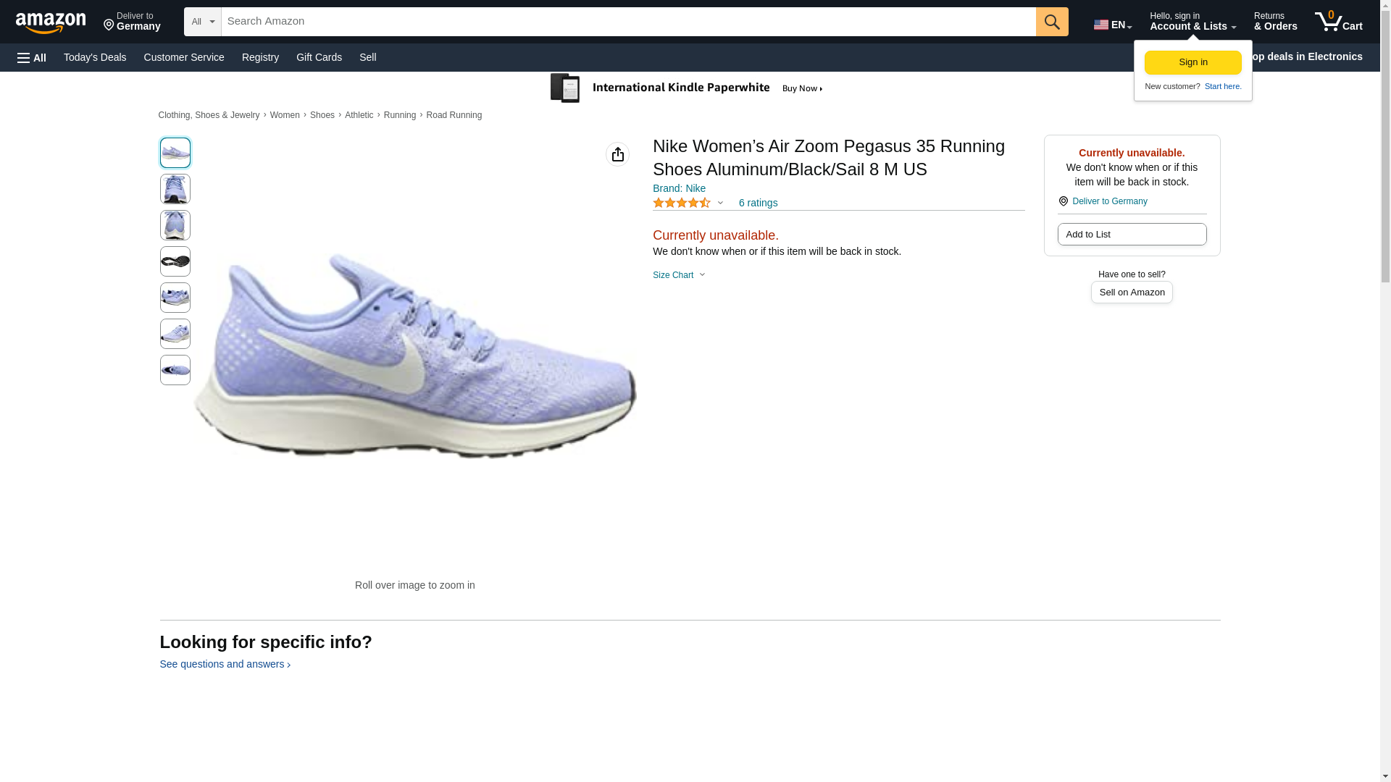
Task: Open the search category All dropdown
Action: coord(202,22)
